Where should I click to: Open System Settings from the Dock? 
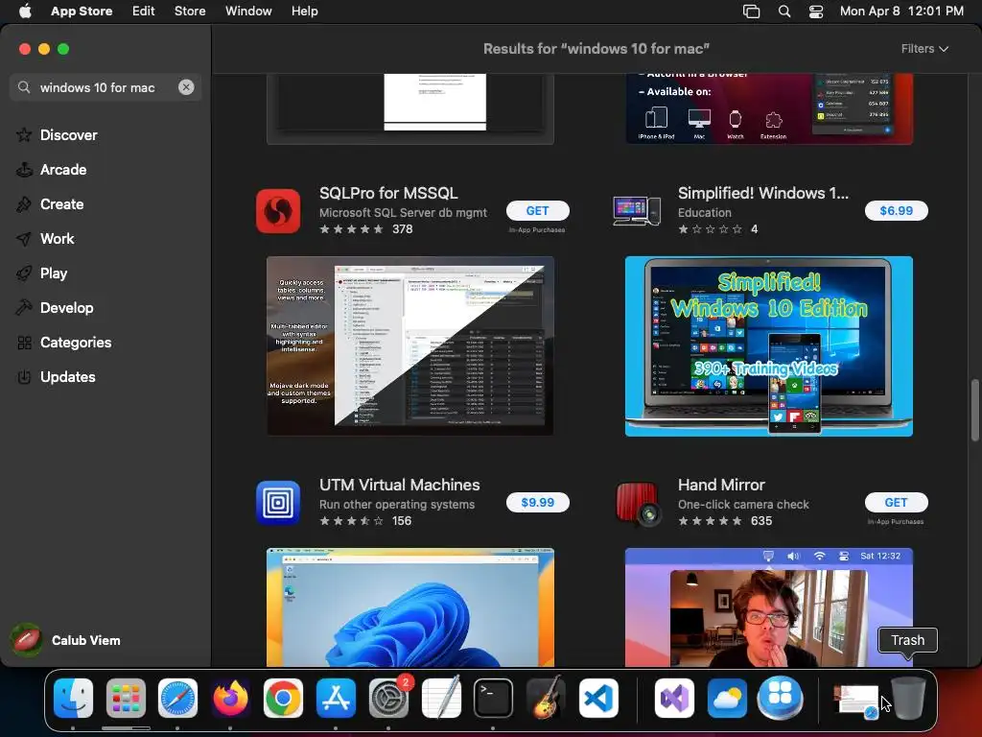388,698
